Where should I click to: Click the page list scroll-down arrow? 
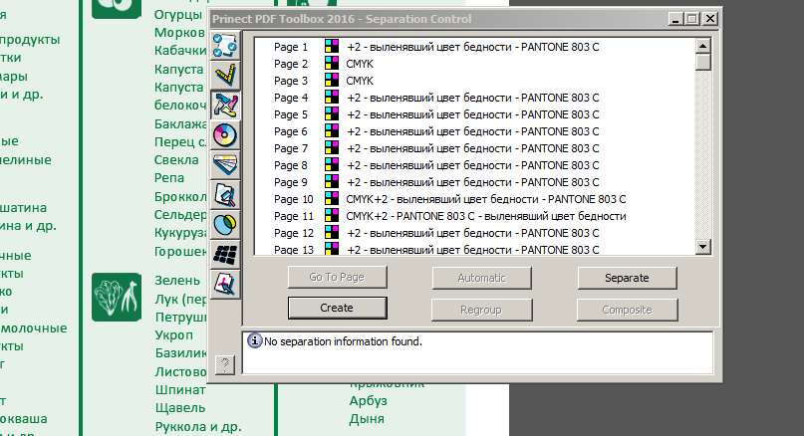coord(702,247)
